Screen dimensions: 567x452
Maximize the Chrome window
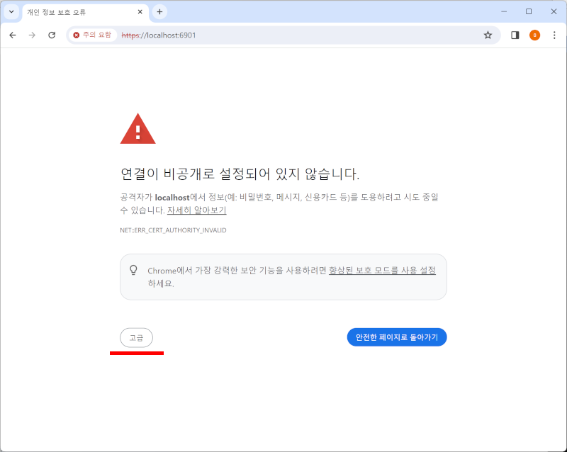[x=529, y=11]
